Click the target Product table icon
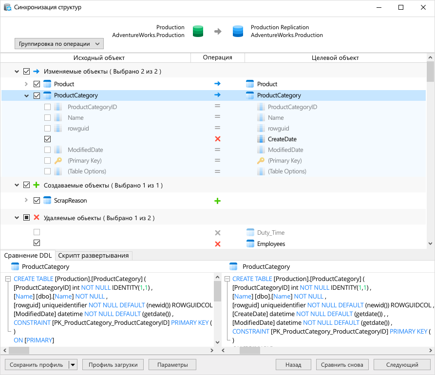The image size is (435, 375). pos(250,84)
